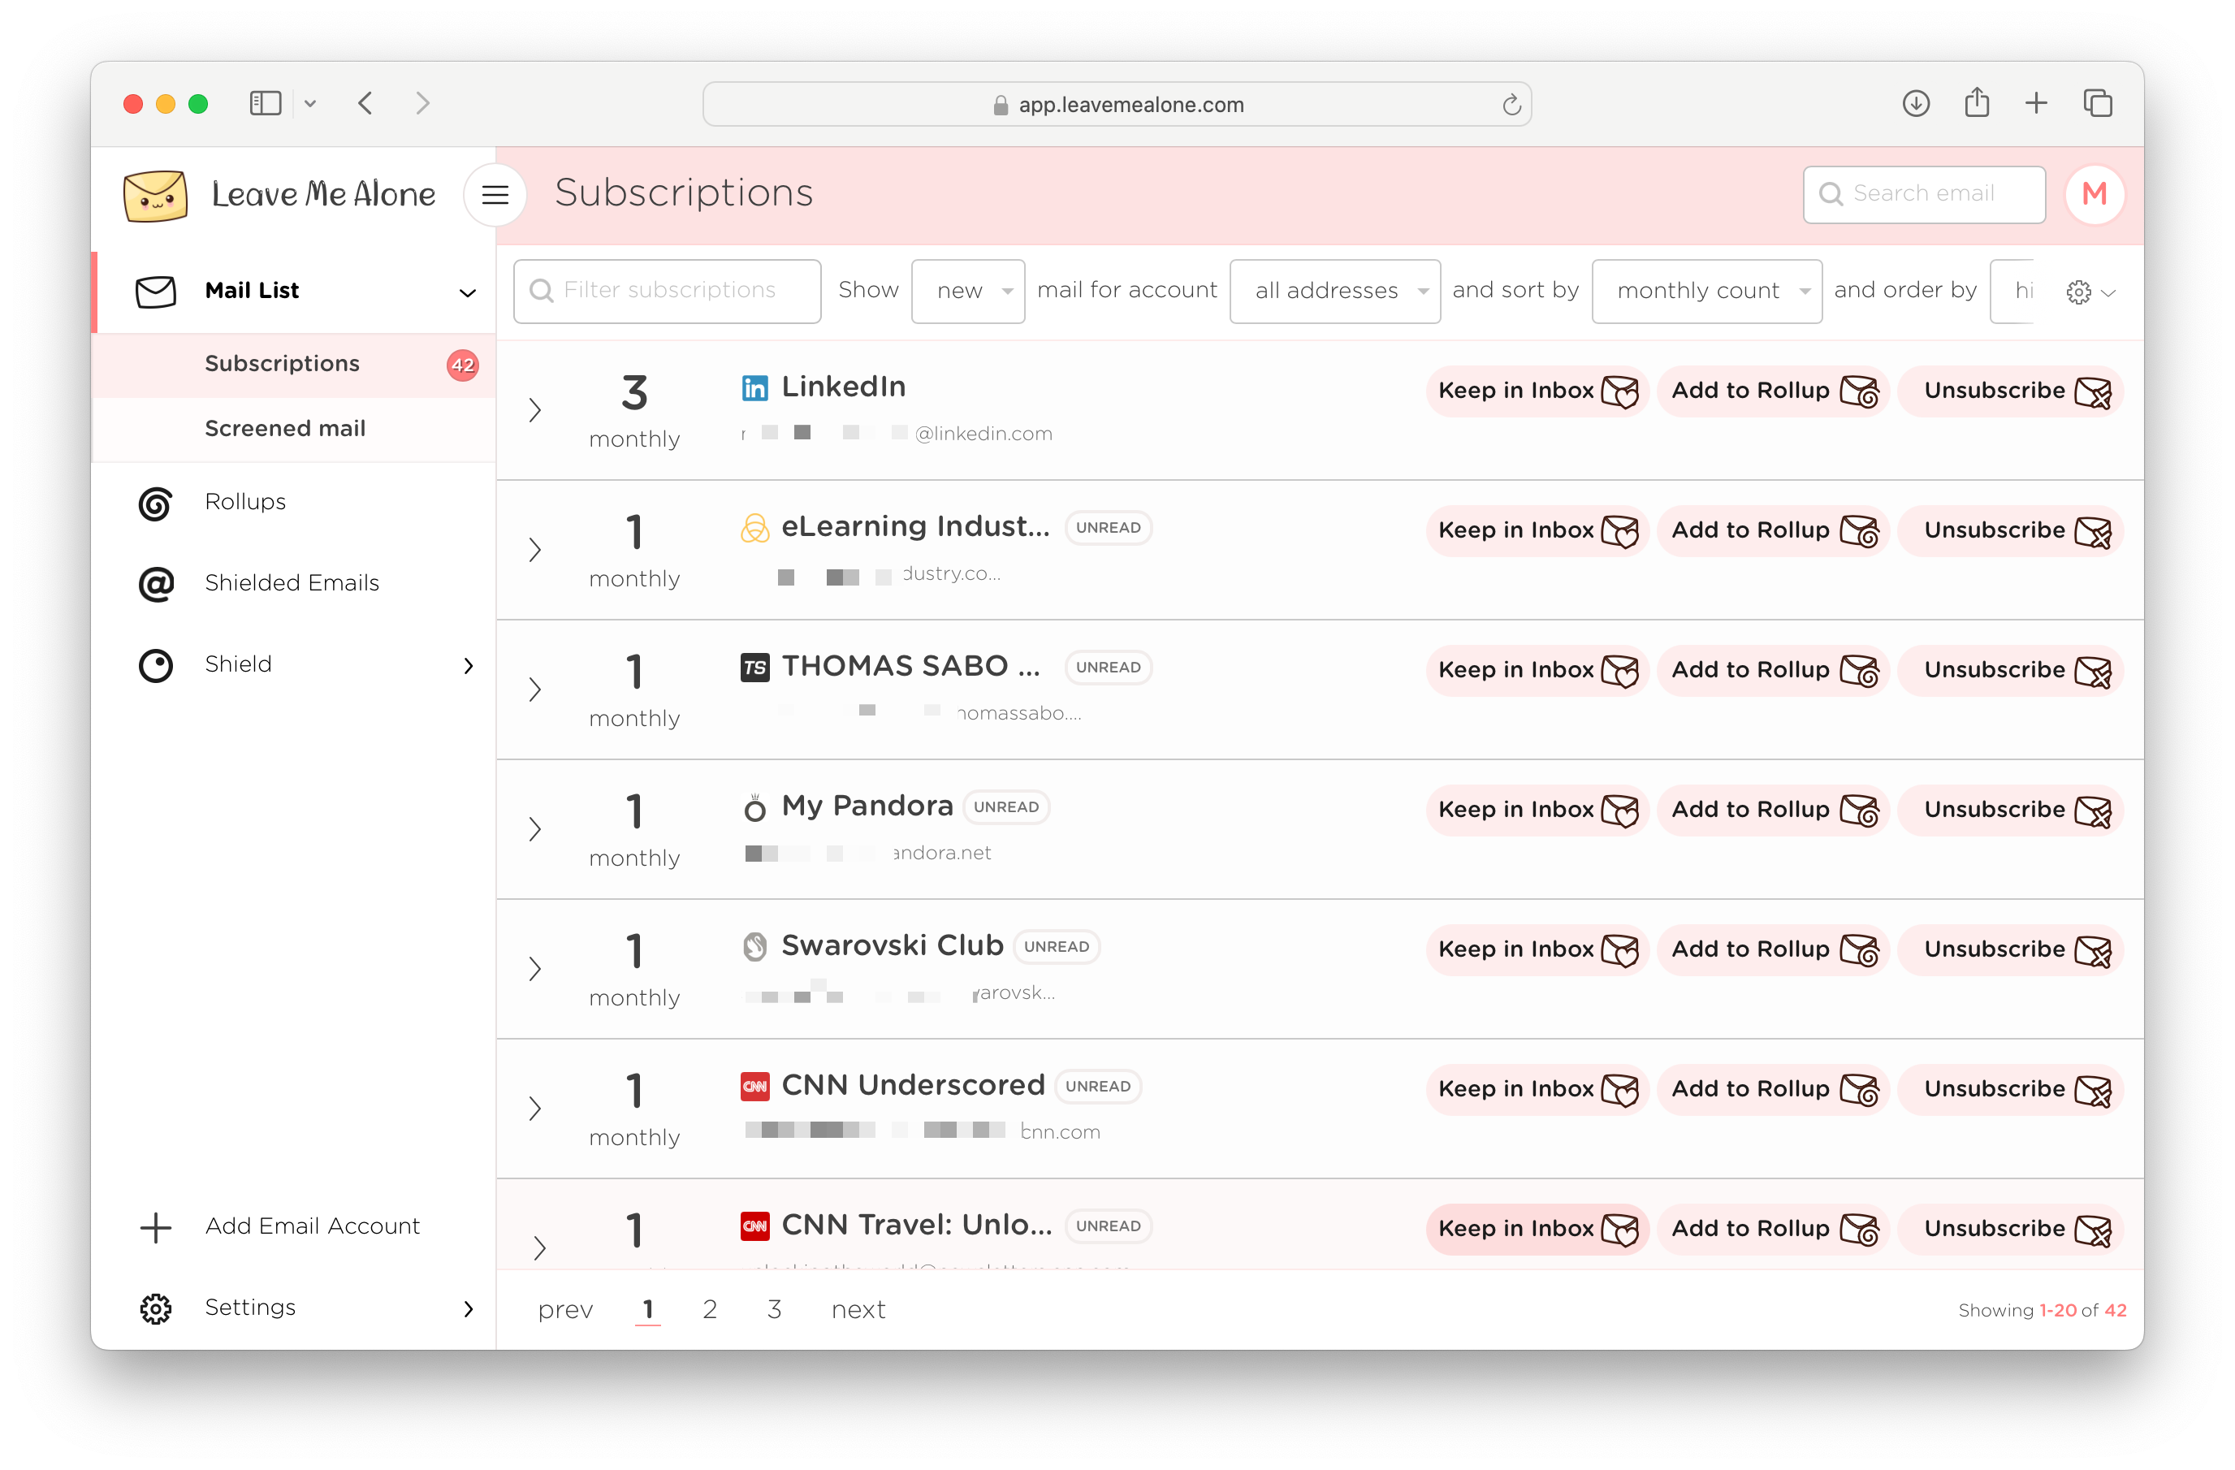Toggle the Safari sidebar
Screen dimensions: 2235x1470
pos(266,103)
